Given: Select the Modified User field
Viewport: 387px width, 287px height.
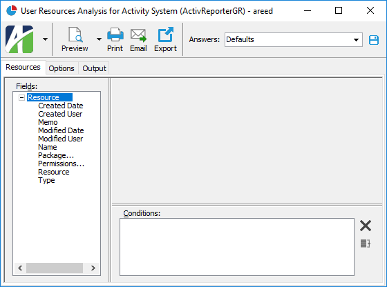Looking at the screenshot, I should click(x=61, y=139).
